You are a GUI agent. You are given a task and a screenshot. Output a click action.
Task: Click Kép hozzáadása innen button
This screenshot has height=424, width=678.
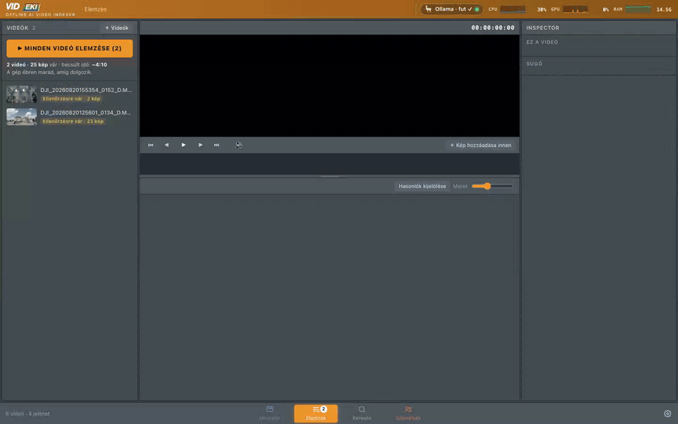pos(480,145)
